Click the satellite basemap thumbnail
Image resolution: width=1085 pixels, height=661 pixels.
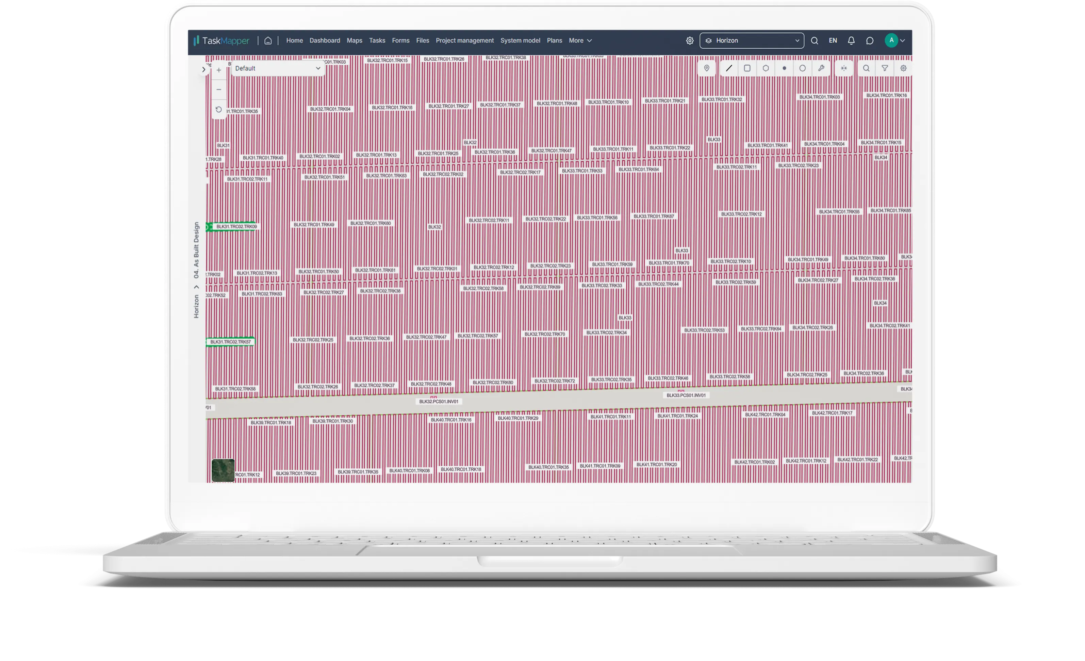click(223, 470)
